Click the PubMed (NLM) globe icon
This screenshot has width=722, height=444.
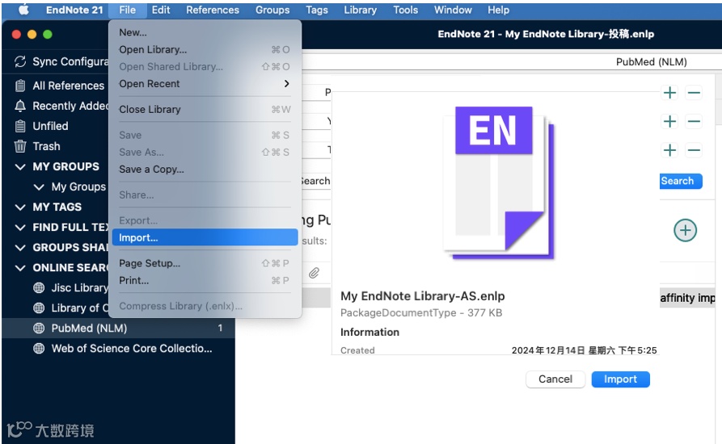[39, 329]
